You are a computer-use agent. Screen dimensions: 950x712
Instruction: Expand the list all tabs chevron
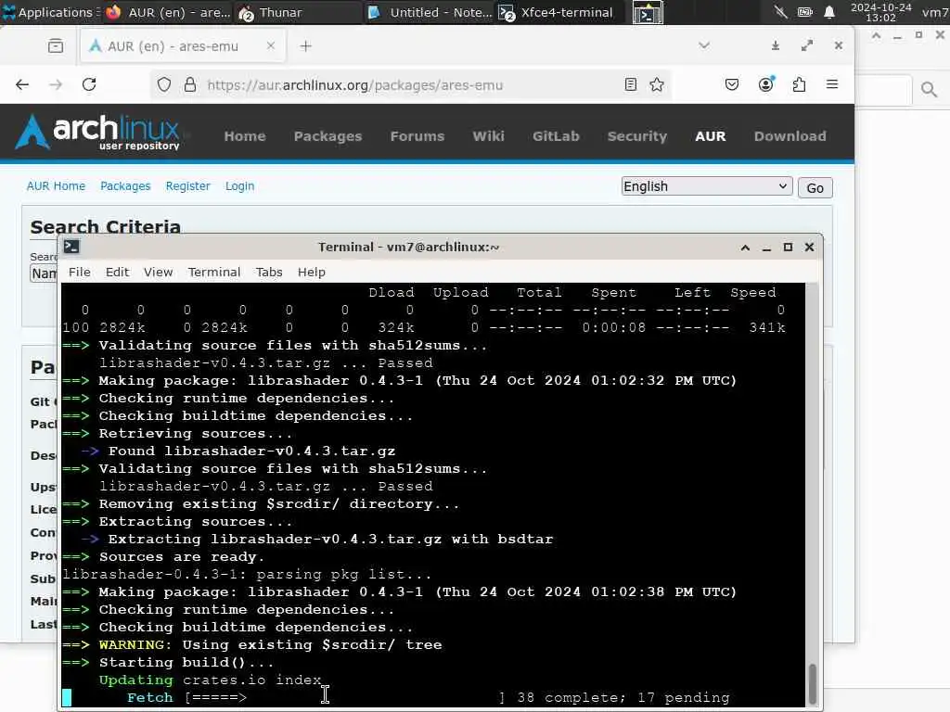(x=704, y=45)
